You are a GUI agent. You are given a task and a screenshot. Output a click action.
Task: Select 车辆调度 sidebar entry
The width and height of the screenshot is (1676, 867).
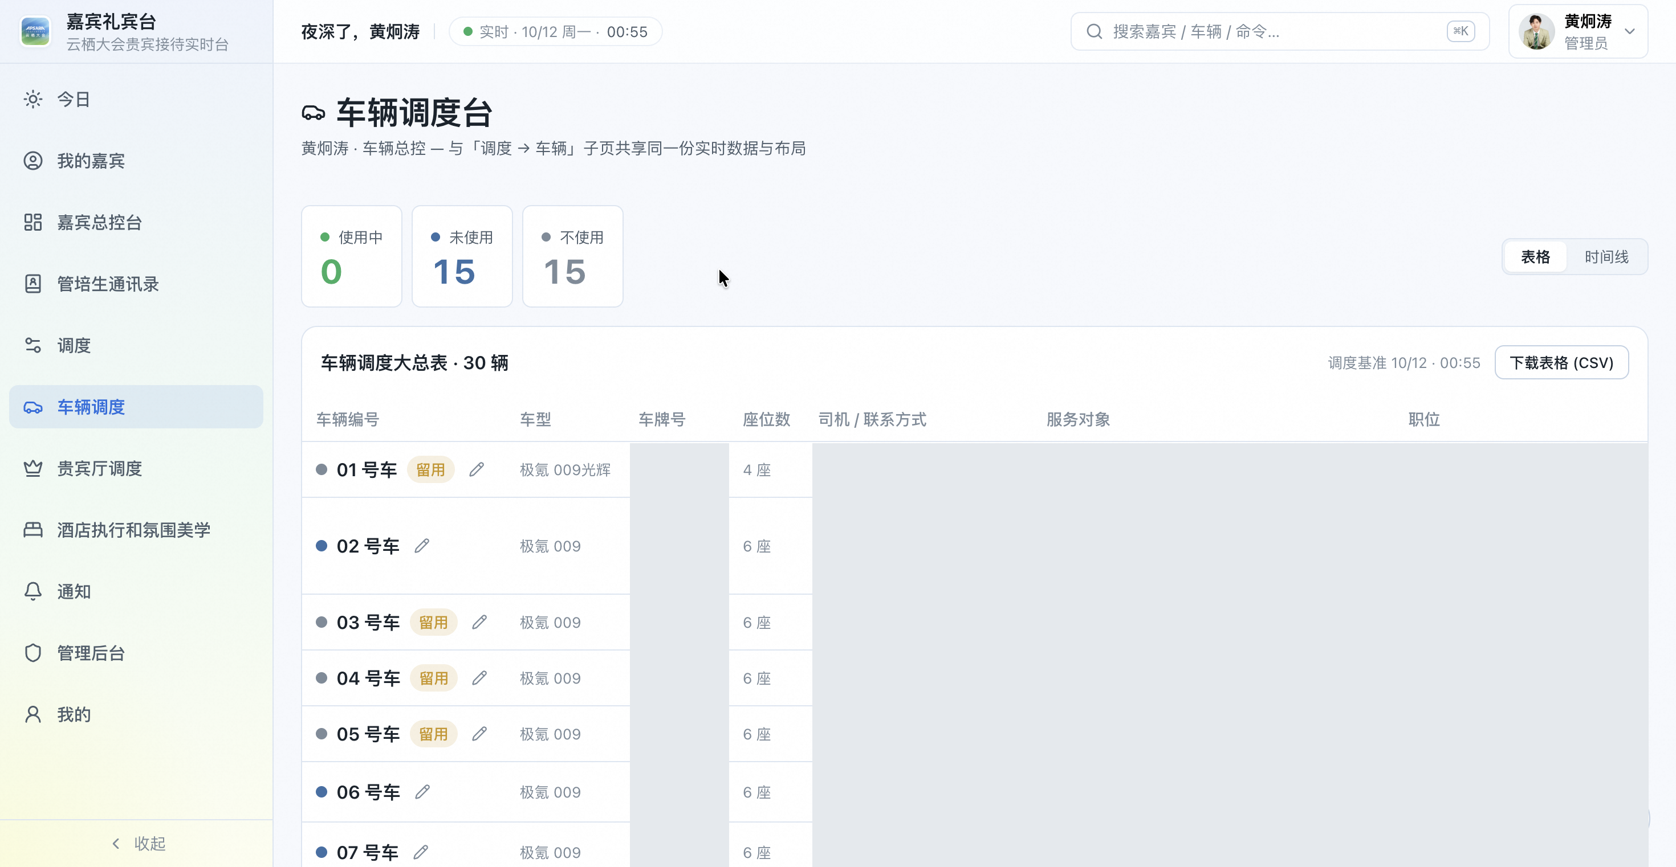coord(136,407)
